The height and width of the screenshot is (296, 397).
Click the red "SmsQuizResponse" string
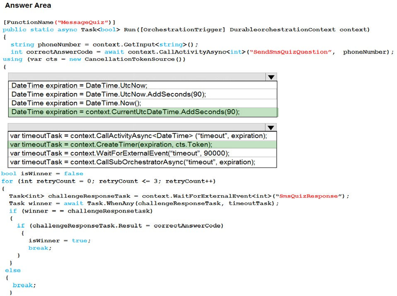tap(308, 196)
